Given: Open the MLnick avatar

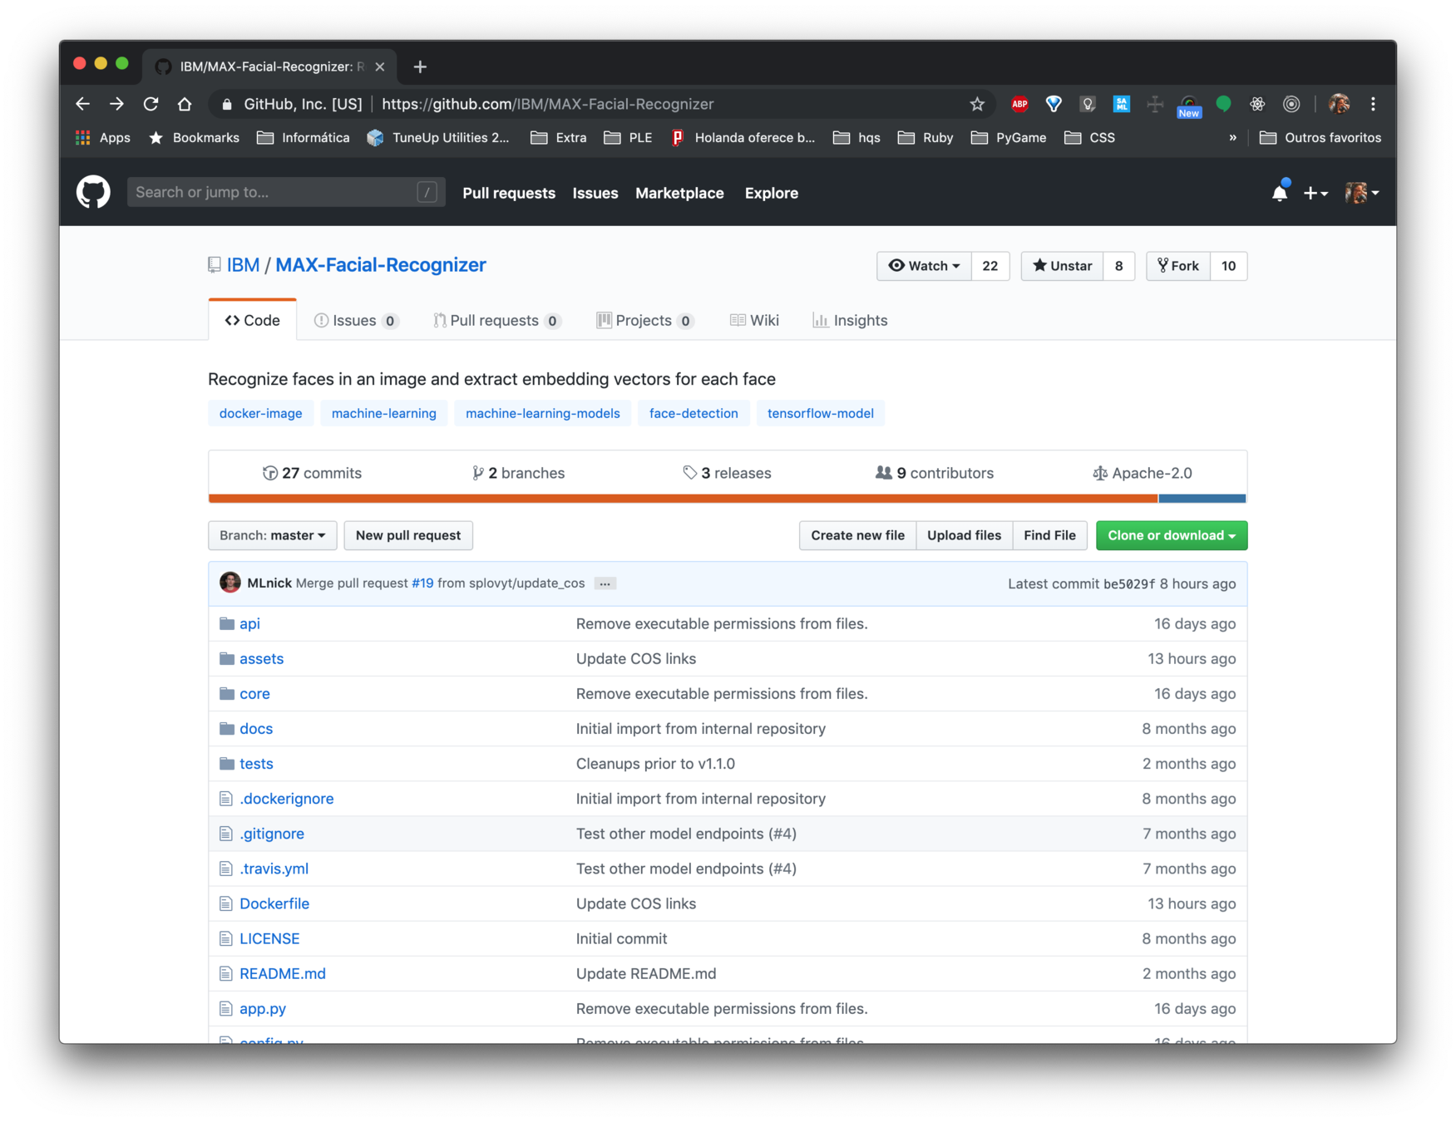Looking at the screenshot, I should click(x=230, y=583).
